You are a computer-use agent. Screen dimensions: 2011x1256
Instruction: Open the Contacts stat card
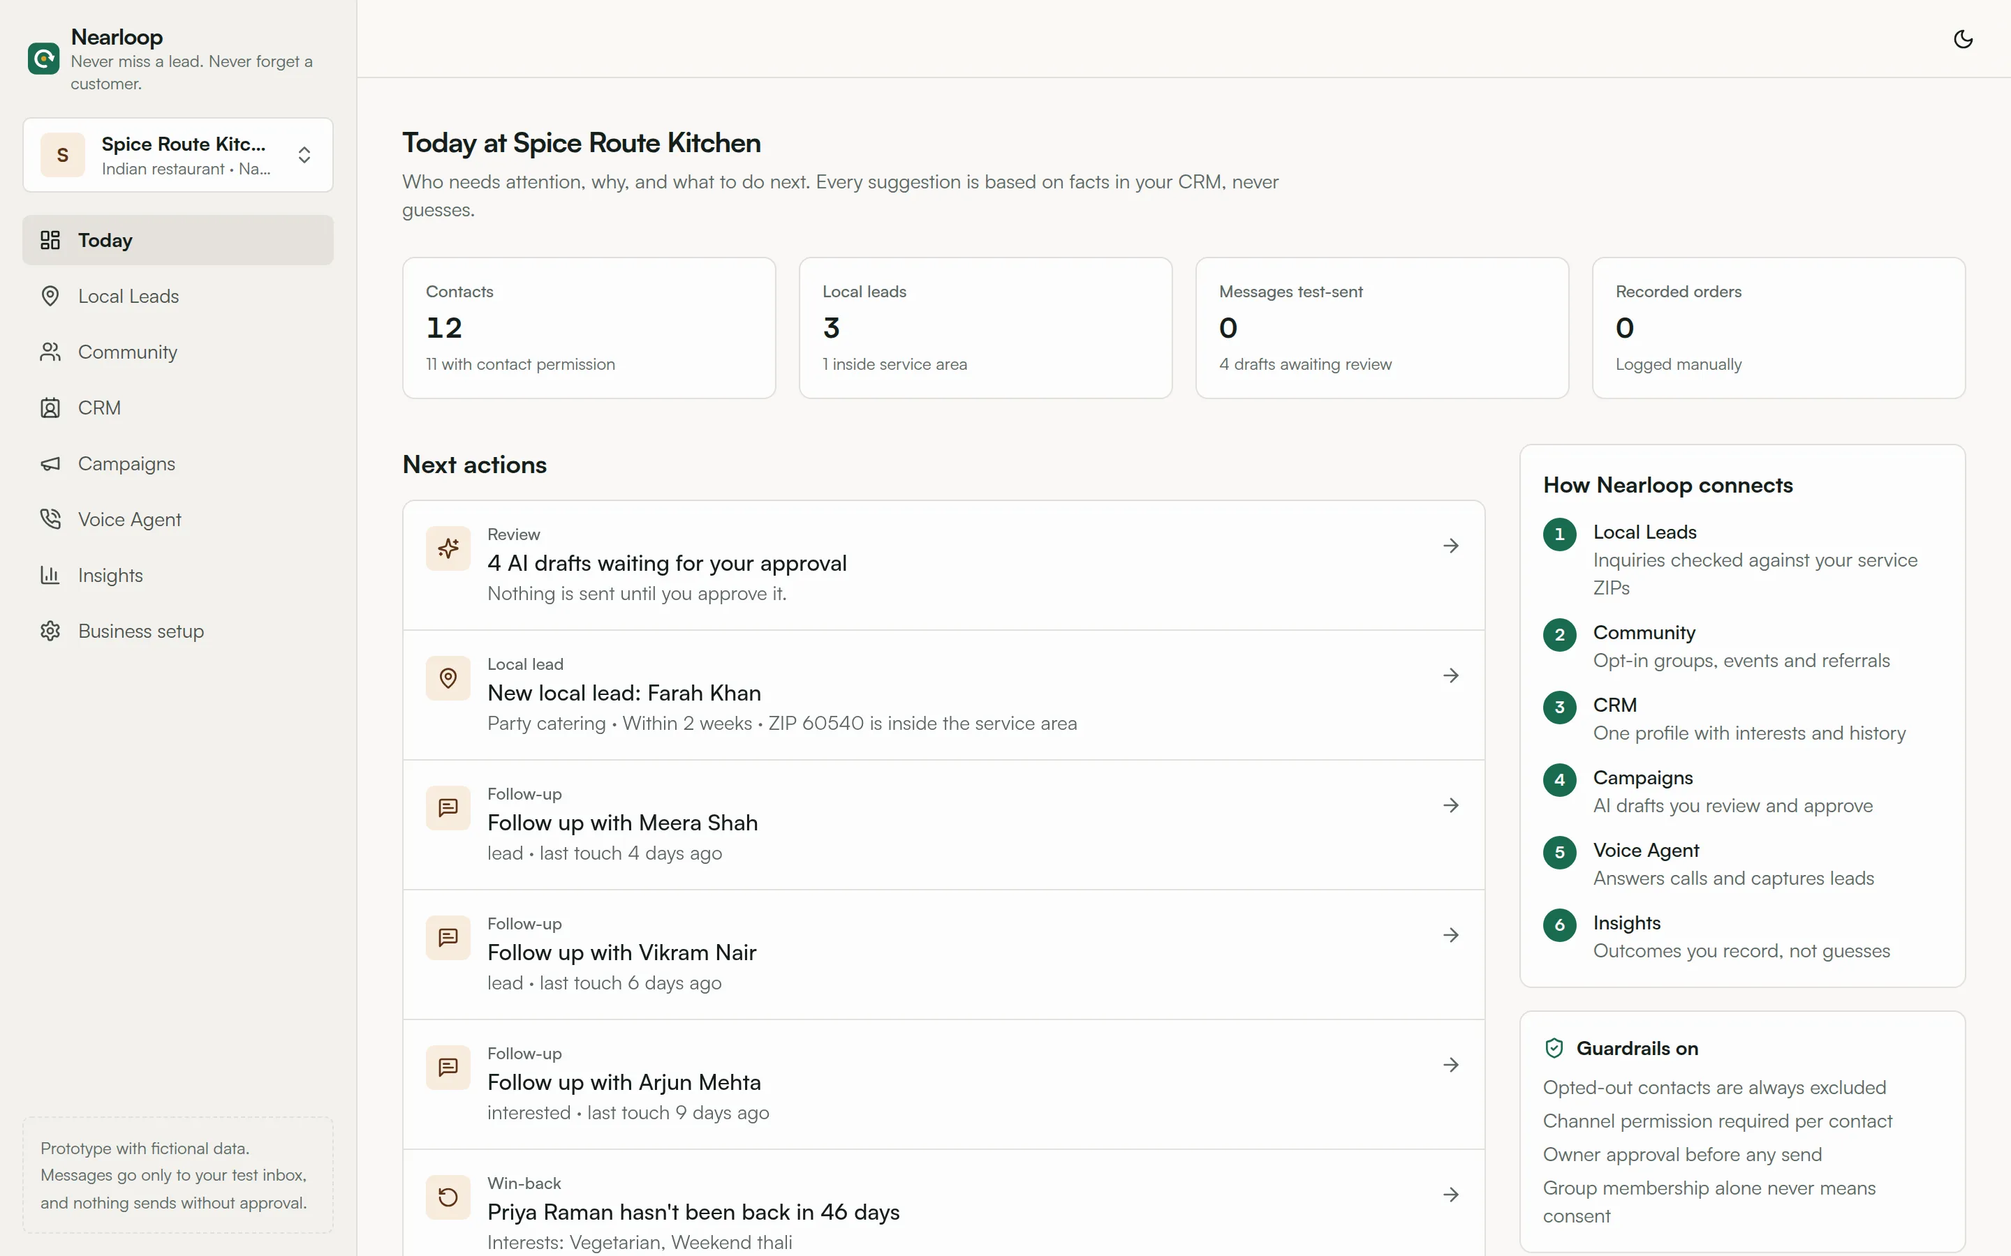[589, 328]
